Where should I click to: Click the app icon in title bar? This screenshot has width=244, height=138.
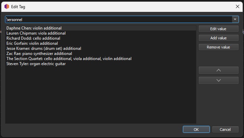[x=7, y=6]
